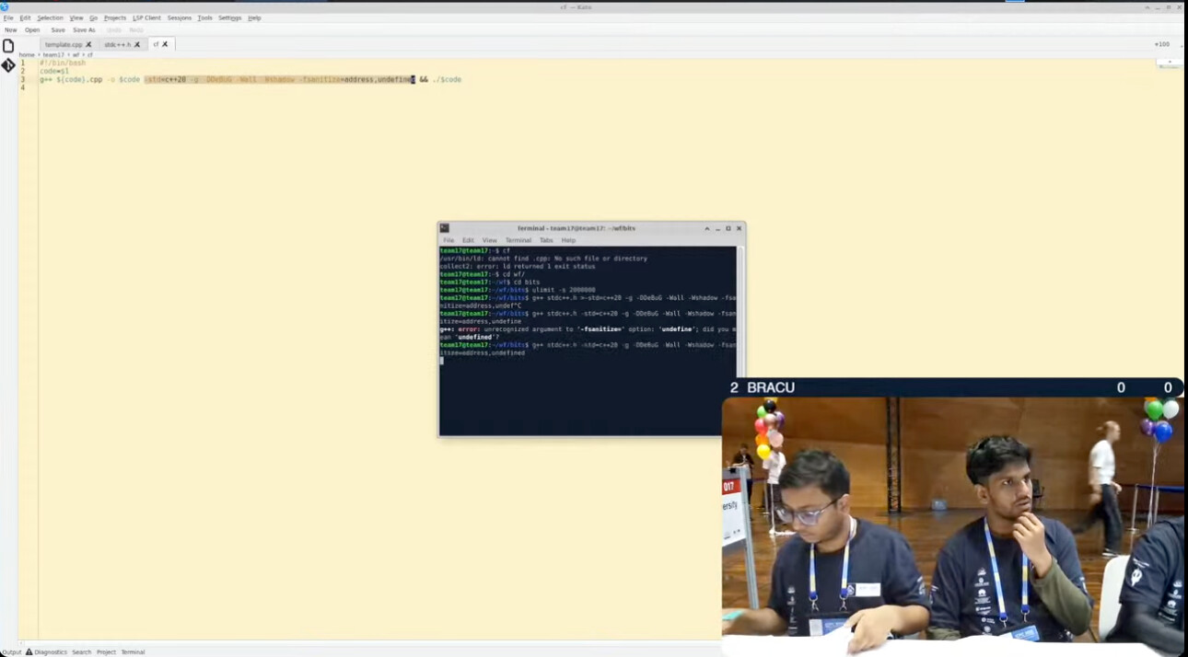Switch to the template.cpp tab
Screen dimensions: 1188x657
64,44
